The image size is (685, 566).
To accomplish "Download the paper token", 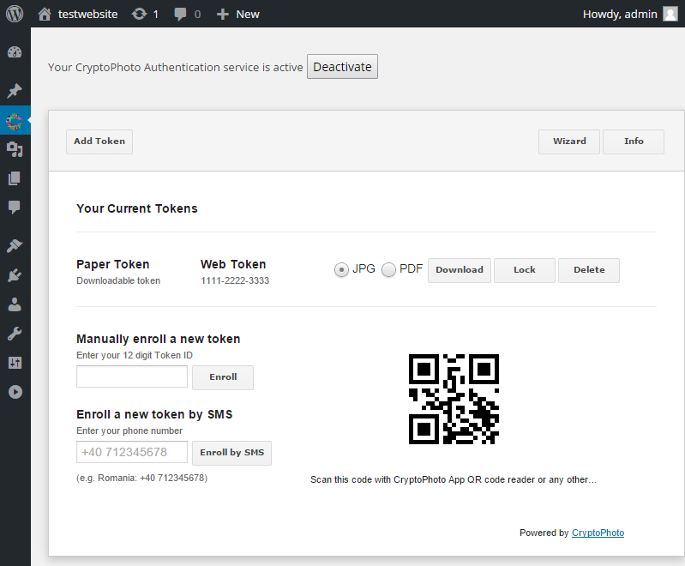I will [x=460, y=270].
